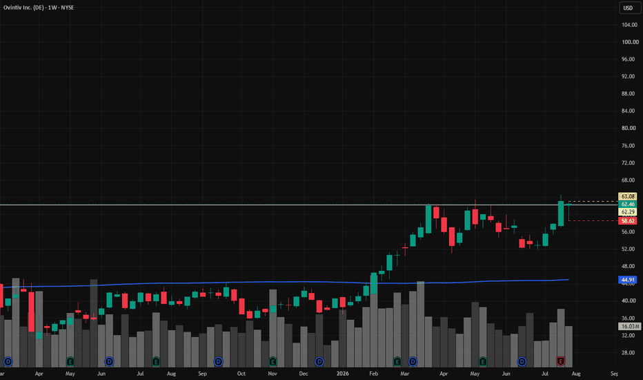Click the 68.00 price axis label
The height and width of the screenshot is (380, 643).
(x=628, y=180)
